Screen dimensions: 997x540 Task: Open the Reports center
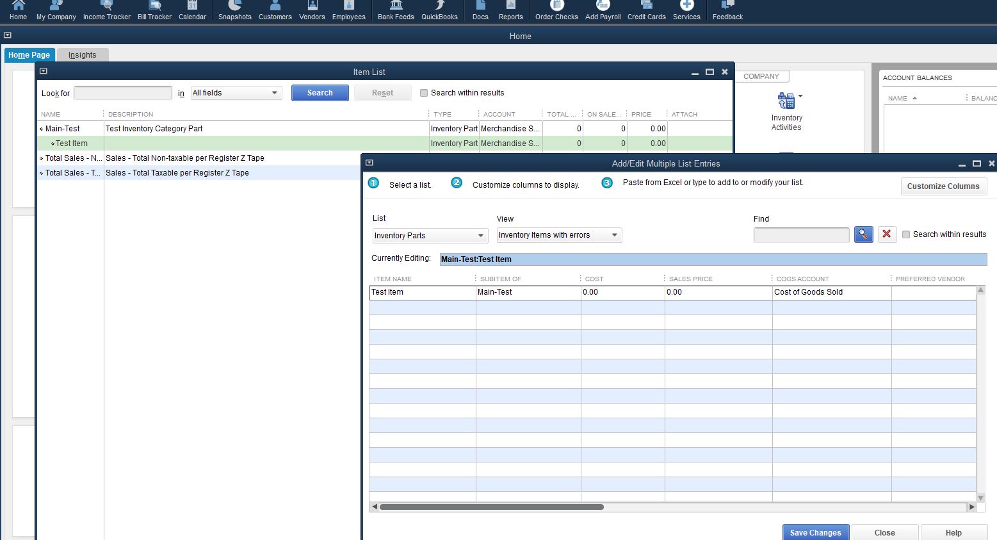(511, 10)
